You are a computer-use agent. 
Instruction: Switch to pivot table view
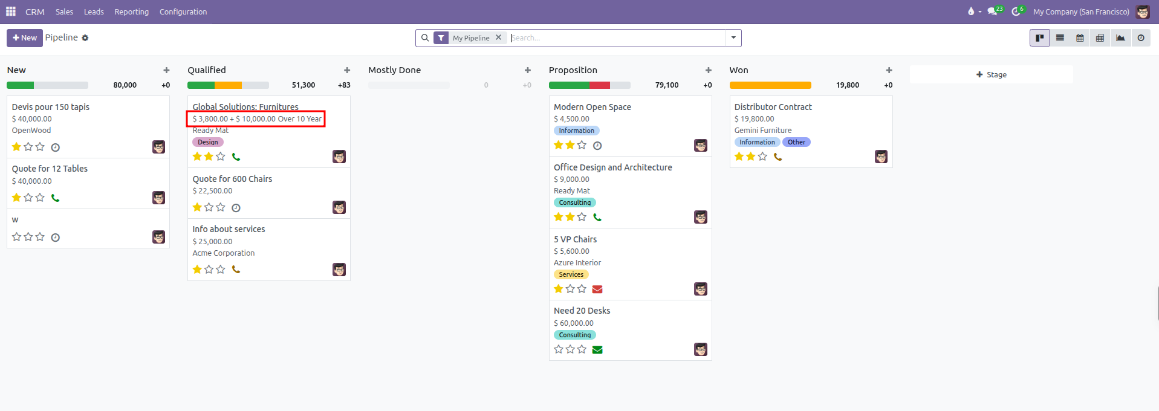point(1100,38)
